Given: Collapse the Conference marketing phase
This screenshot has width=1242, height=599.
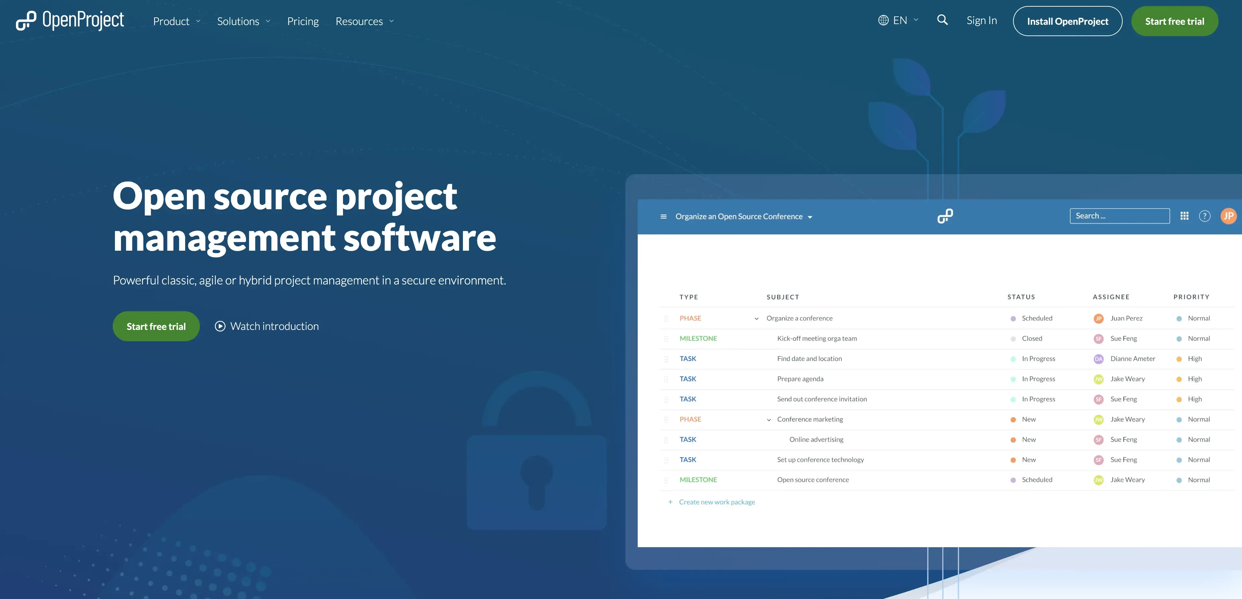Looking at the screenshot, I should coord(768,420).
